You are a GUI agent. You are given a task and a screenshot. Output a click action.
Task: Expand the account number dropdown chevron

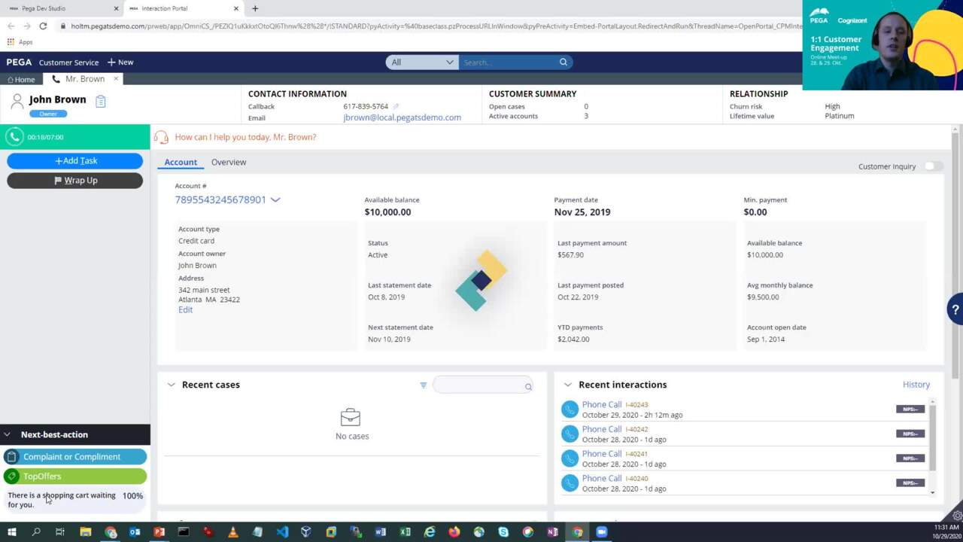275,200
